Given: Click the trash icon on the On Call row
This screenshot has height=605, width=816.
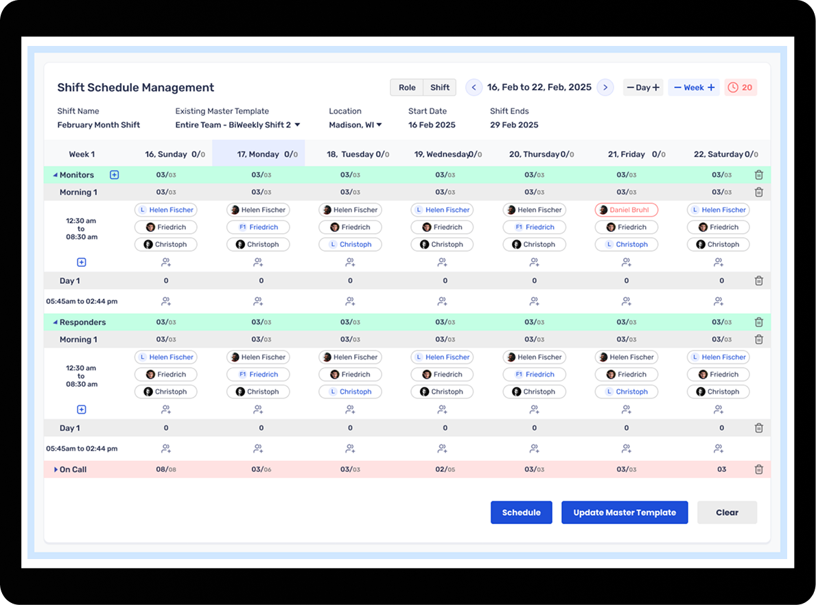Looking at the screenshot, I should pos(758,470).
